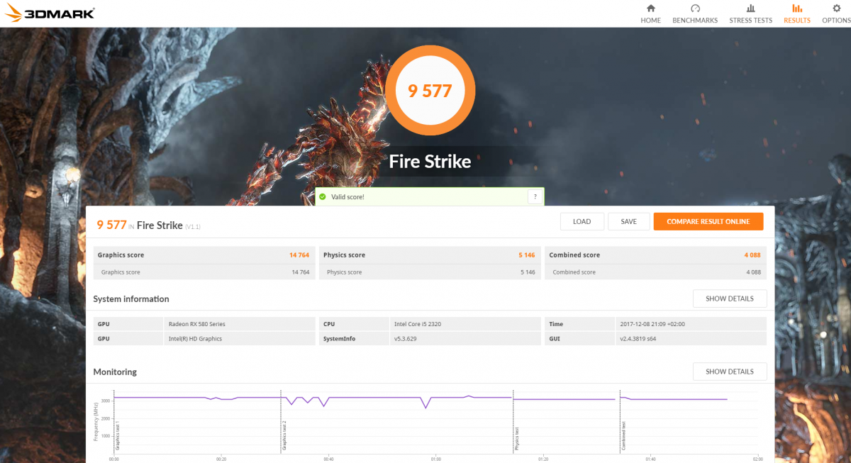The image size is (851, 463).
Task: Click COMPARE RESULT ONLINE button
Action: coord(708,221)
